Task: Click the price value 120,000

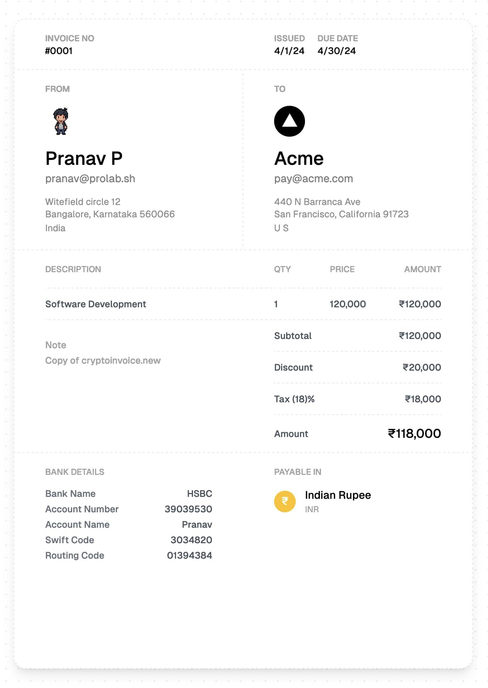Action: point(348,304)
